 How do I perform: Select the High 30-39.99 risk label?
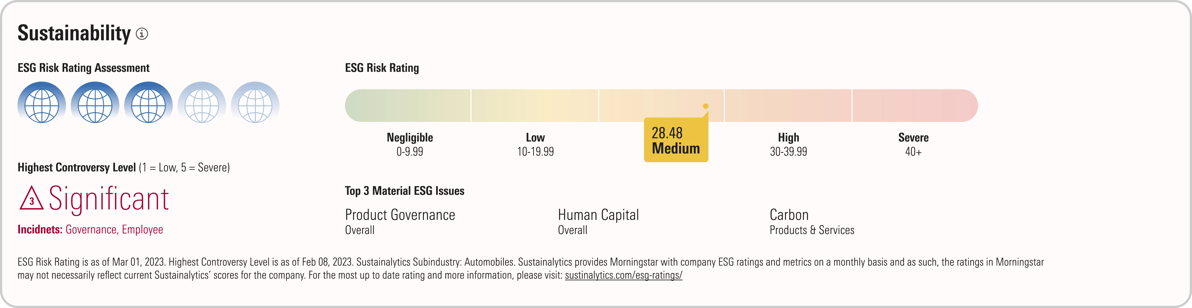788,144
